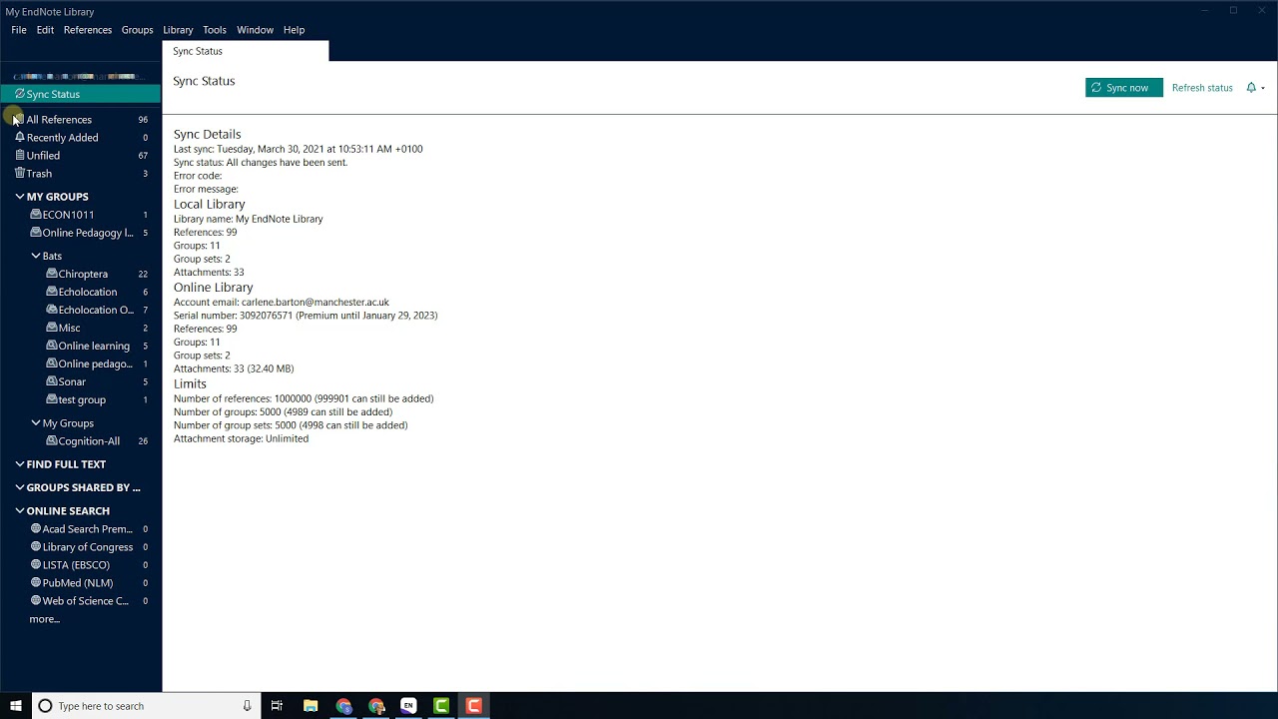Click the Web of Science globe icon
The image size is (1278, 719).
[36, 601]
